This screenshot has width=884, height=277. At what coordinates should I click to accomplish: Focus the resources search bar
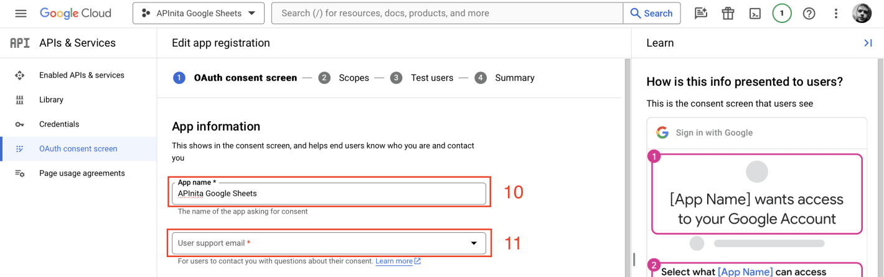(x=447, y=13)
